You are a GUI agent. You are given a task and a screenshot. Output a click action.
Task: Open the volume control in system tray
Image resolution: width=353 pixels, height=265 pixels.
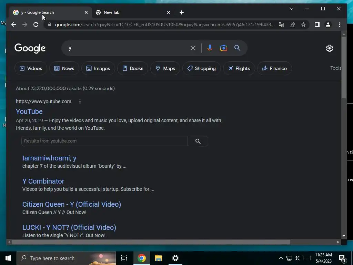pos(297,258)
